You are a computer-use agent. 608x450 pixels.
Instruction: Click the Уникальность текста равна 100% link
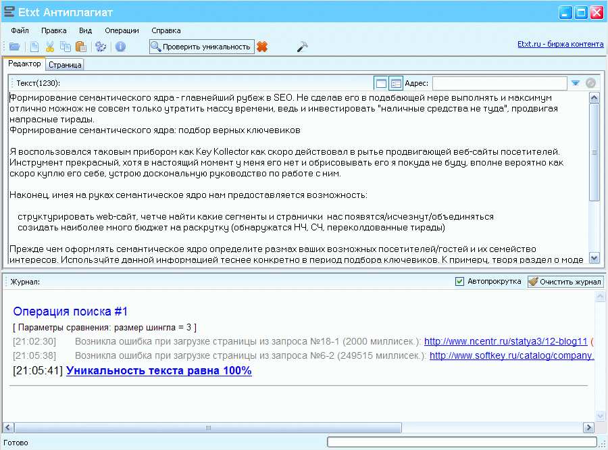tap(159, 370)
